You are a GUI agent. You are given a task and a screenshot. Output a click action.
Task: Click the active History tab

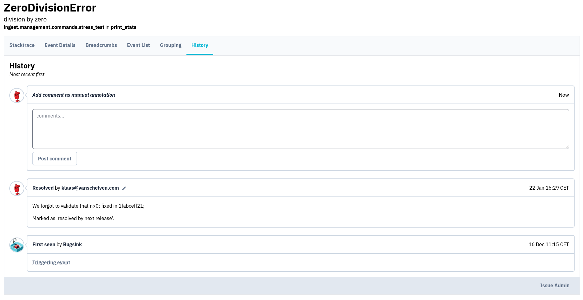pyautogui.click(x=200, y=45)
